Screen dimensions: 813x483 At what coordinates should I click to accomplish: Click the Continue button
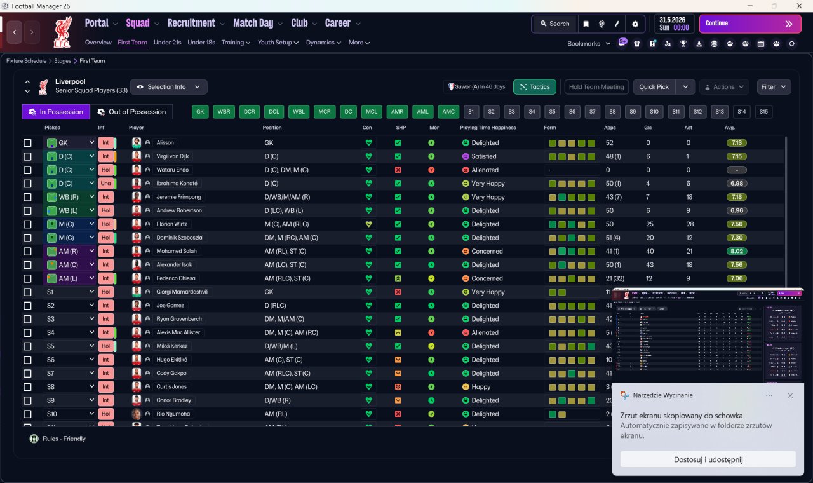(750, 24)
